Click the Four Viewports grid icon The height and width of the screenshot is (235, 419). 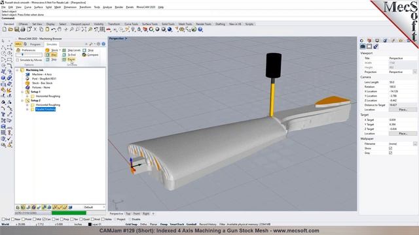(102, 29)
